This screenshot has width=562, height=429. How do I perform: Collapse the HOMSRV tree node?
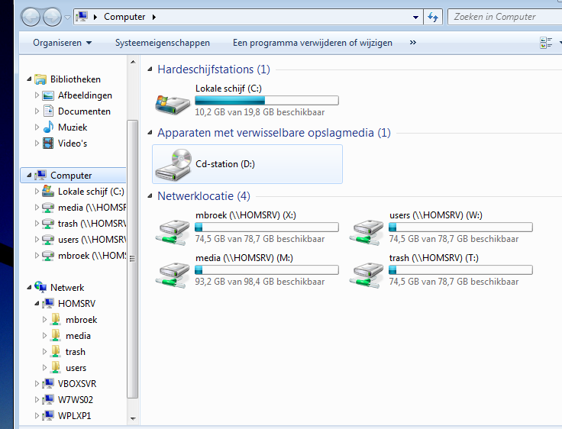37,304
